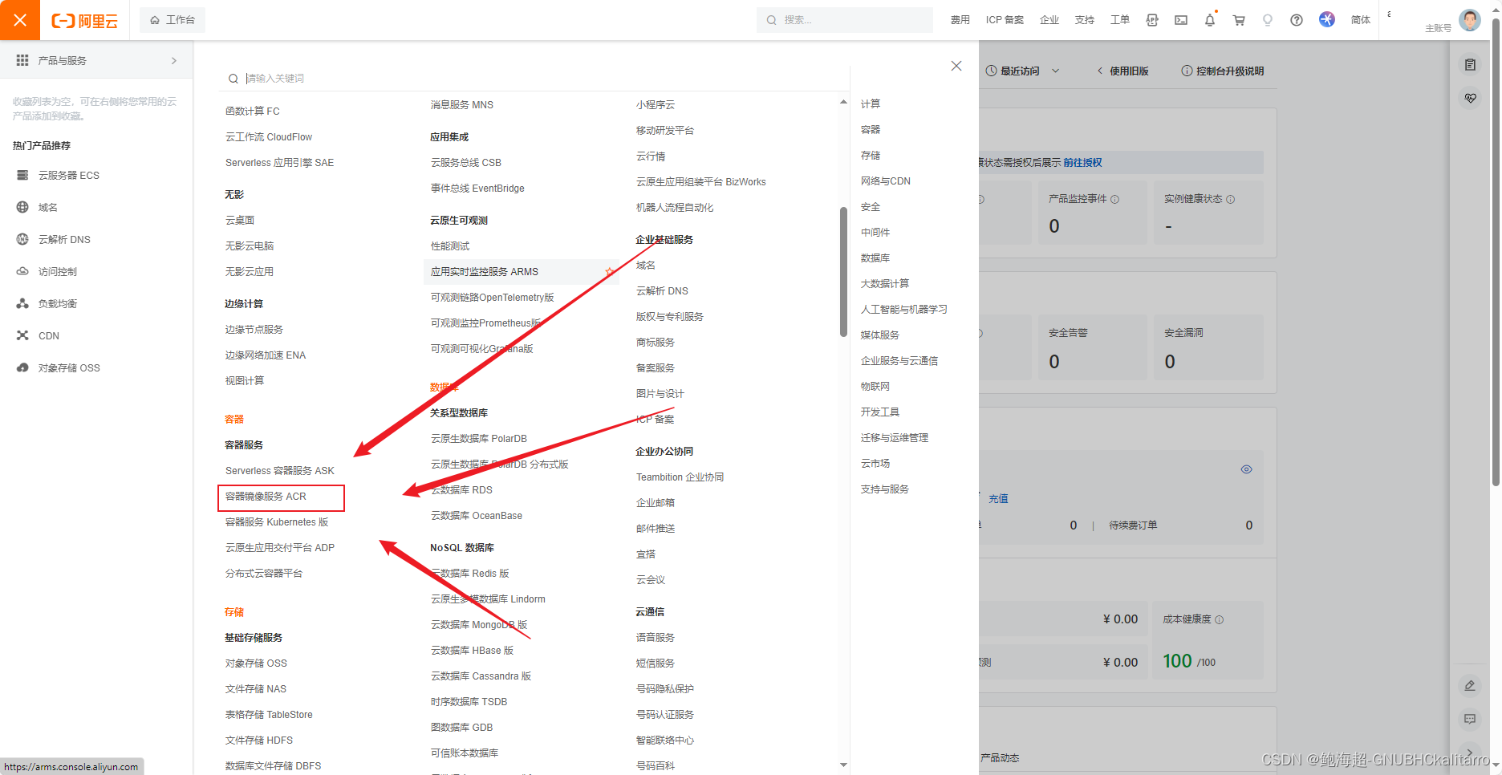The width and height of the screenshot is (1502, 775).
Task: Open the edit pencil icon in right rail
Action: pos(1470,686)
